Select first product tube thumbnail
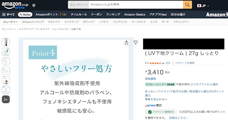This screenshot has height=120, width=228. [6, 42]
